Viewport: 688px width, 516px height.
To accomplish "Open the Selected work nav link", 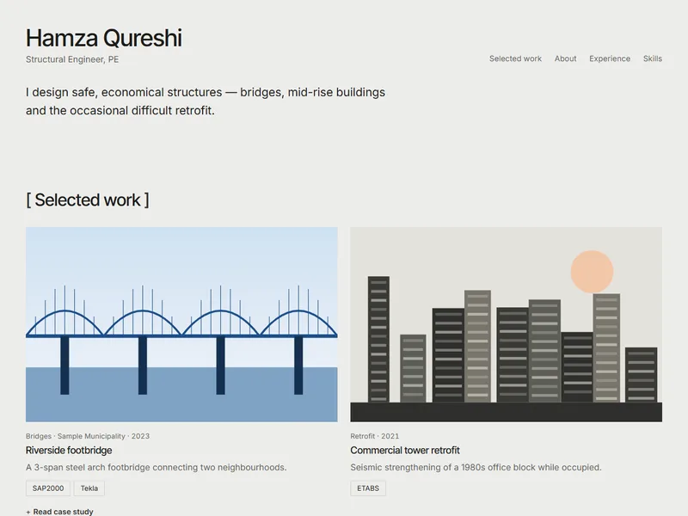I will click(515, 58).
